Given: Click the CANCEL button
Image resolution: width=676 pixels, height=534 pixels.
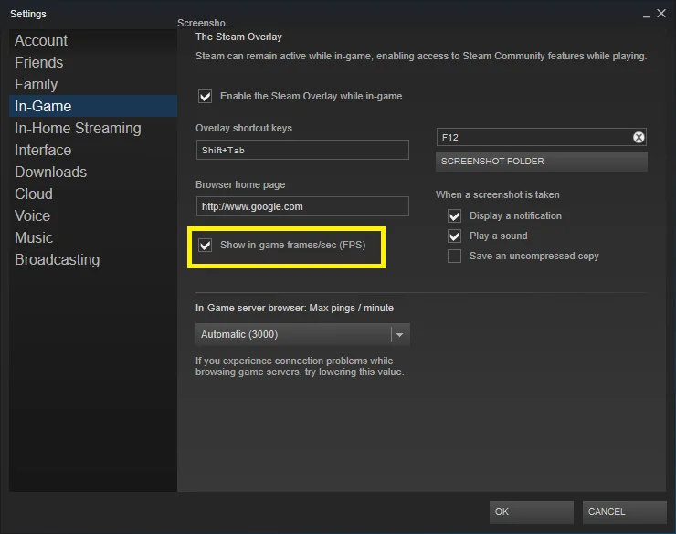Looking at the screenshot, I should [x=624, y=512].
